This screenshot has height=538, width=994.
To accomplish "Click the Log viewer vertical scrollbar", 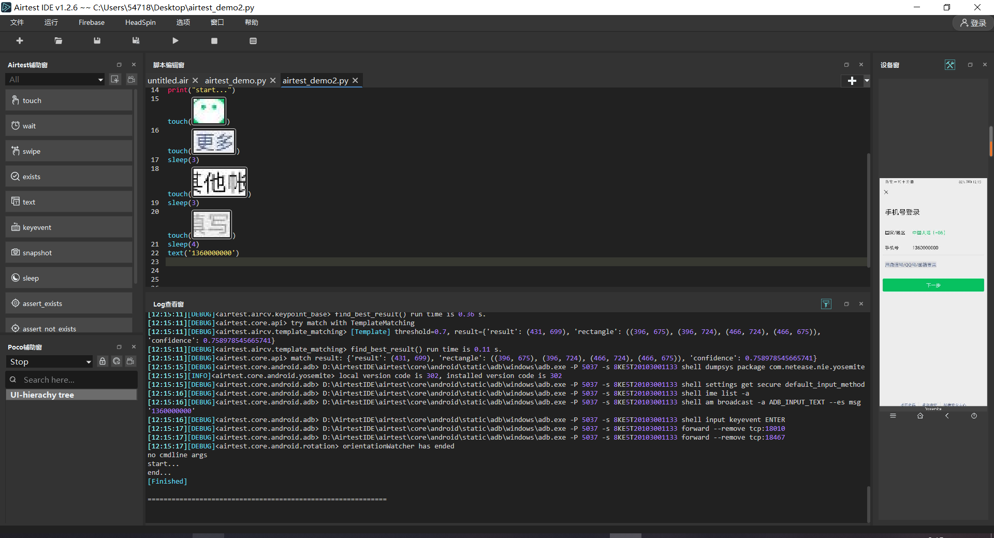I will (x=868, y=504).
